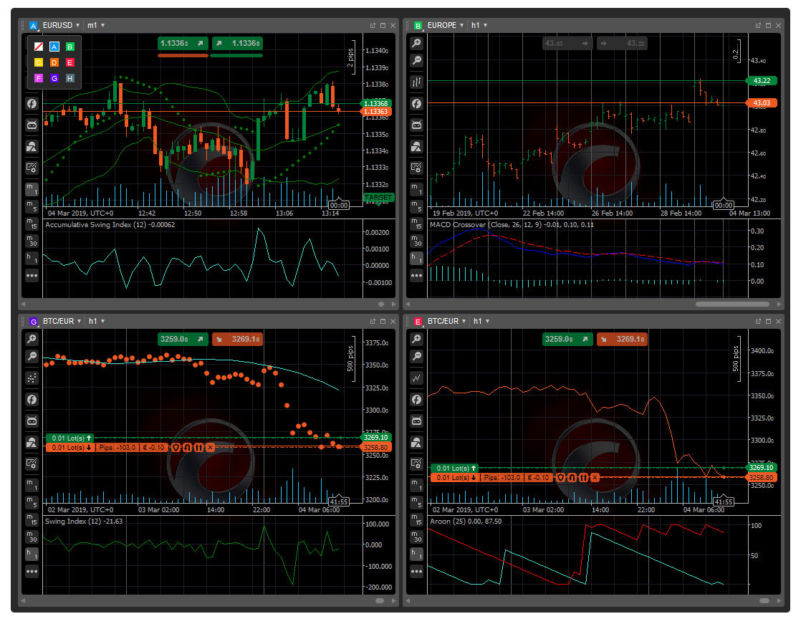Viewport: 806px width, 624px height.
Task: Click the Accumulative Swing Index (12) indicator label
Action: [x=110, y=225]
